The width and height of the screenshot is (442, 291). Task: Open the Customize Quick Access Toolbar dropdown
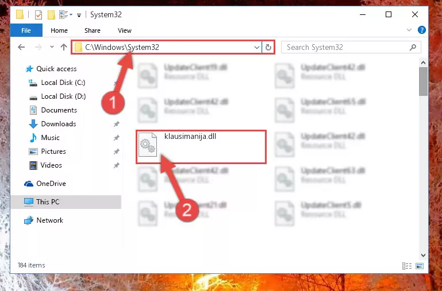79,15
